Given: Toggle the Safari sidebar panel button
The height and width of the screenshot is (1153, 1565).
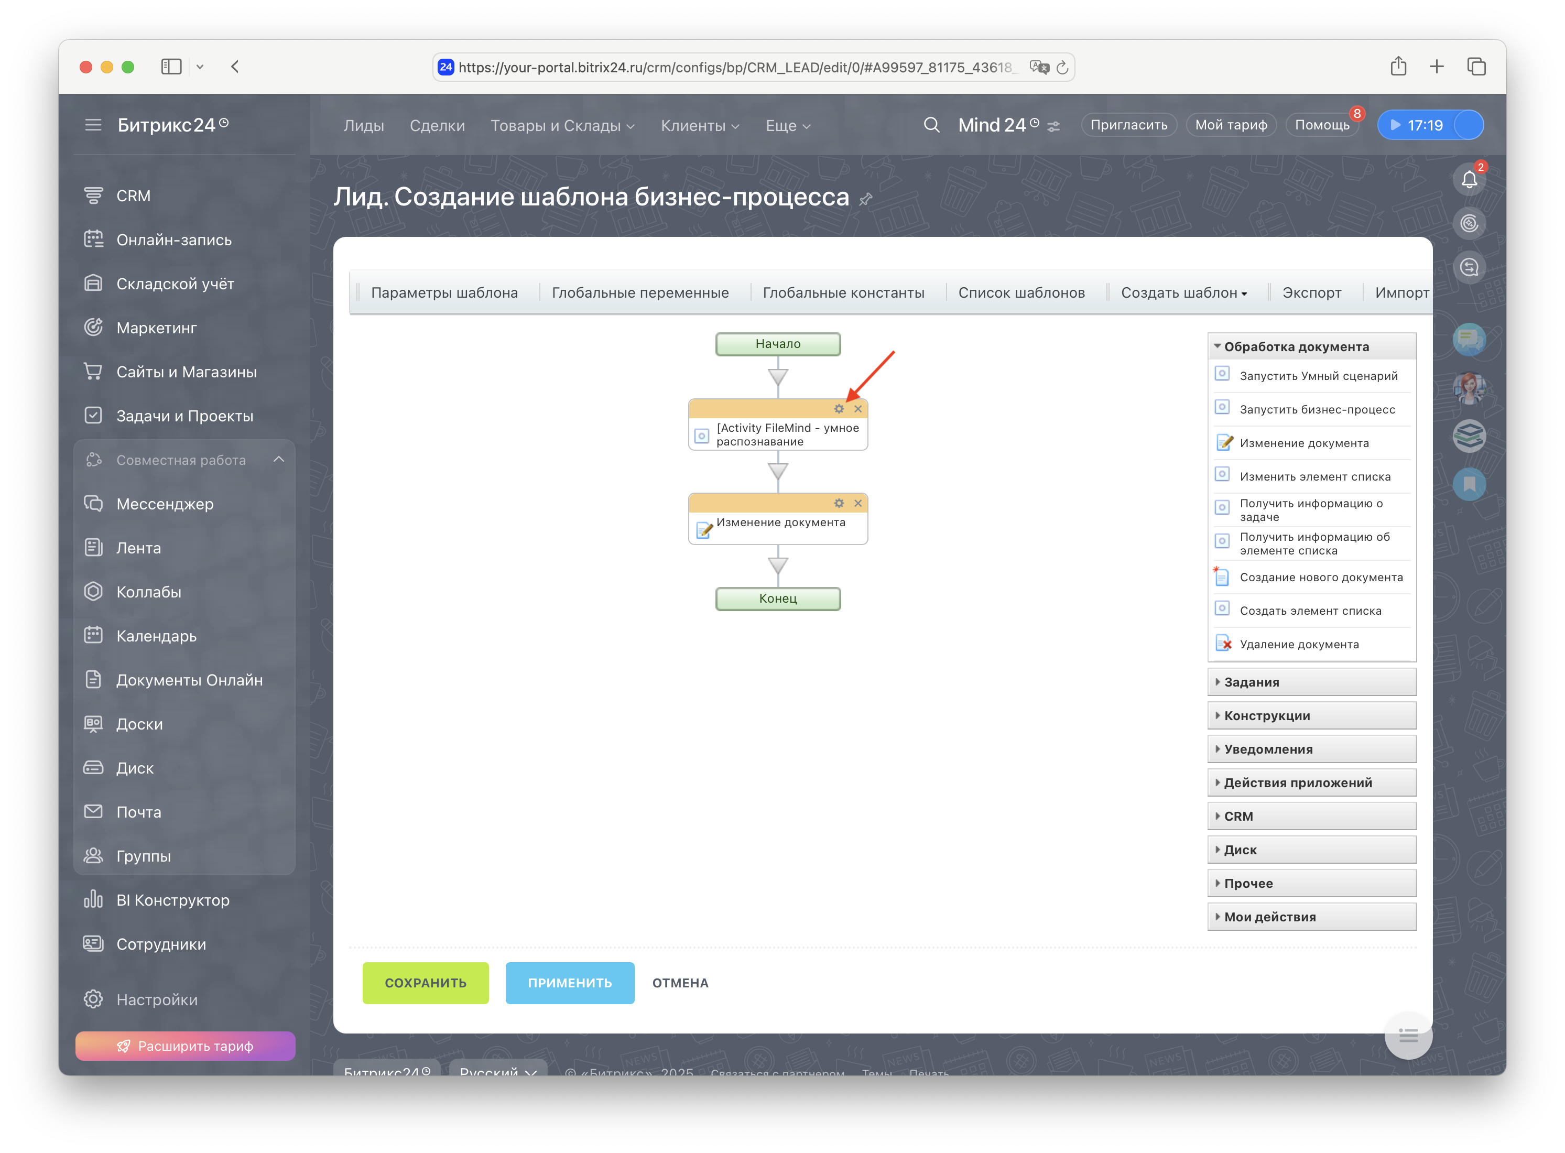Looking at the screenshot, I should point(171,67).
